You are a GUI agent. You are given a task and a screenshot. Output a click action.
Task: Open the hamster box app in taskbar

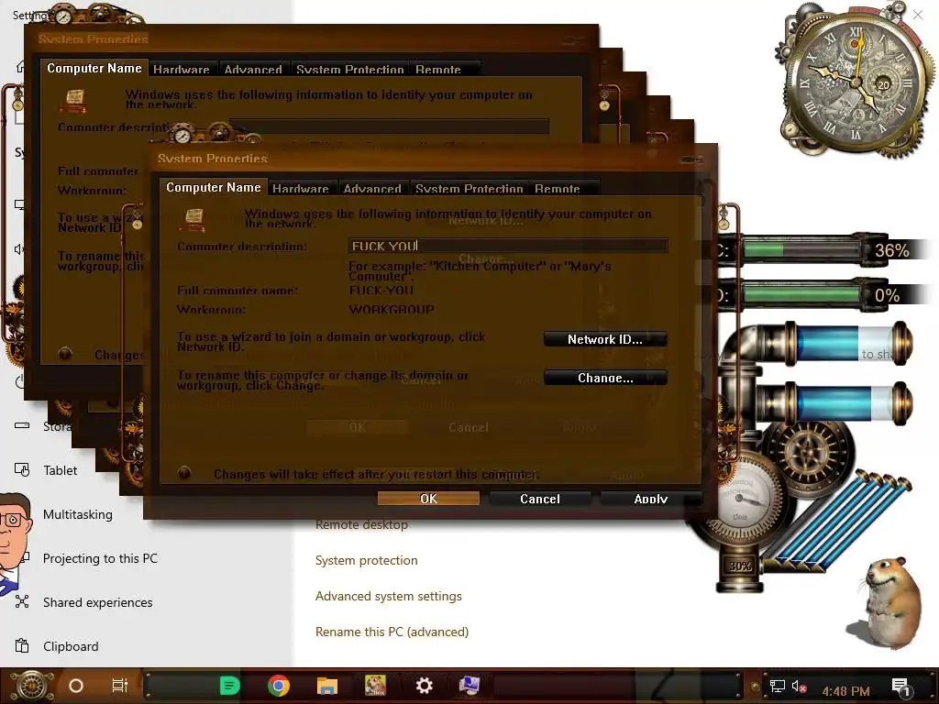[x=375, y=686]
